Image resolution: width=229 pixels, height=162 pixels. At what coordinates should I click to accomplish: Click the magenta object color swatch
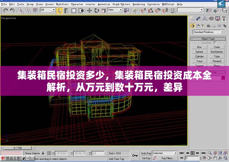click(x=223, y=78)
